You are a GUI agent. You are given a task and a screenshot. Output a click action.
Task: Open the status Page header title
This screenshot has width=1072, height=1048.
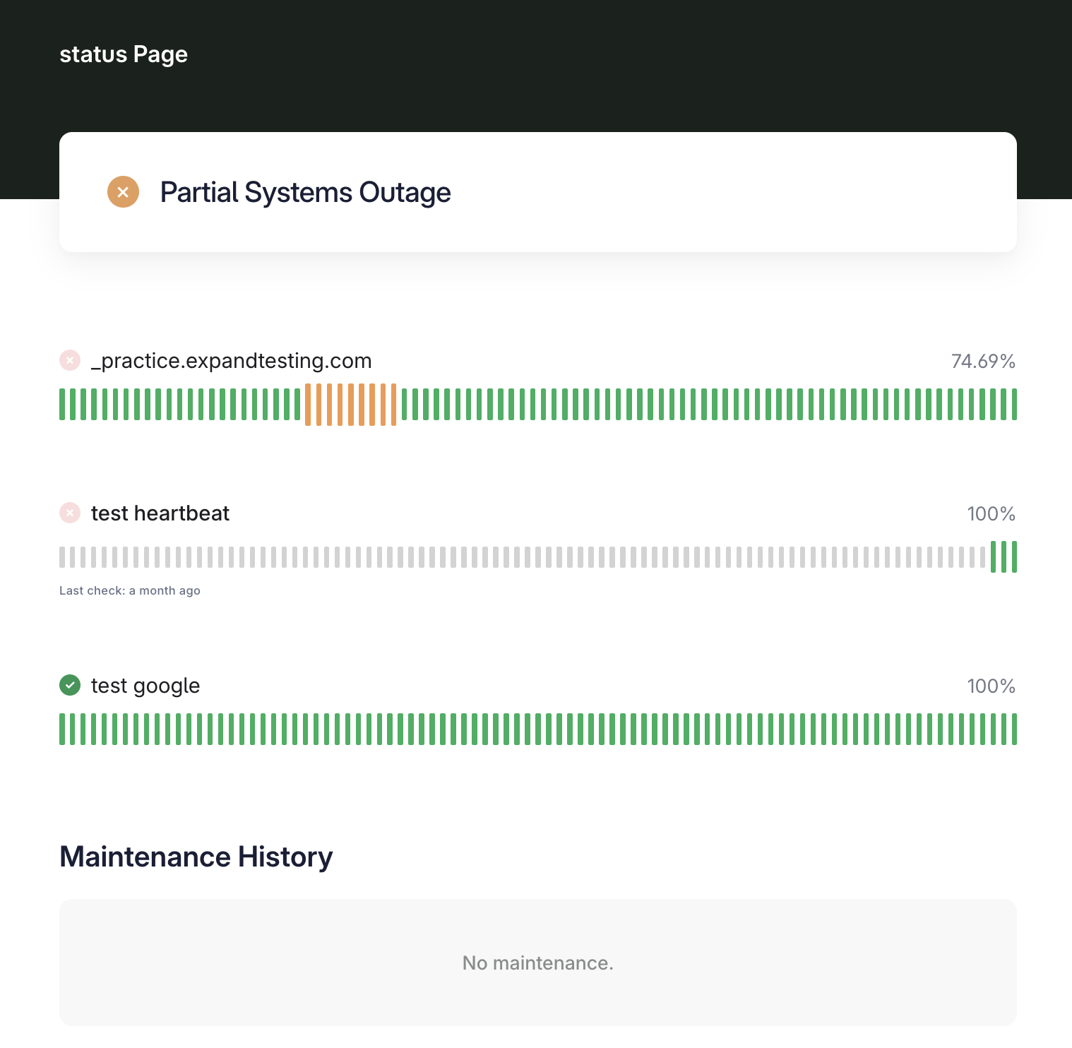pyautogui.click(x=124, y=54)
